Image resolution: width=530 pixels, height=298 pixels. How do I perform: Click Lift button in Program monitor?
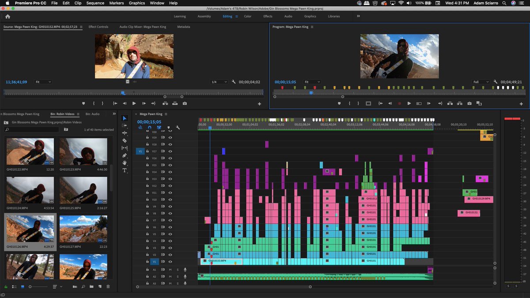tap(449, 103)
